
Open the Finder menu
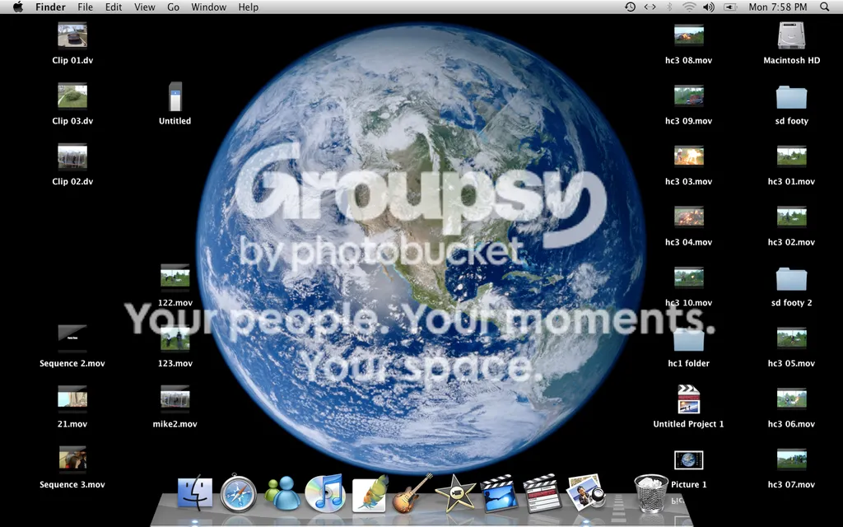[50, 7]
